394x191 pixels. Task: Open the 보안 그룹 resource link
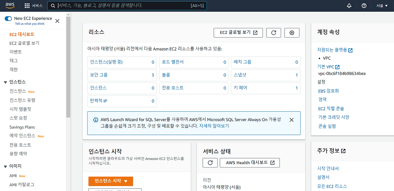[99, 75]
